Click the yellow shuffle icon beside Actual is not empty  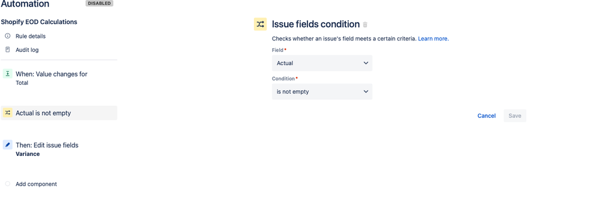coord(8,113)
